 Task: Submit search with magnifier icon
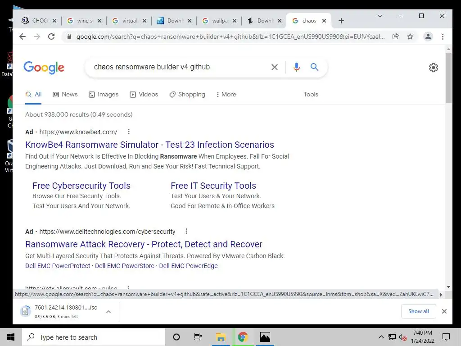[314, 67]
